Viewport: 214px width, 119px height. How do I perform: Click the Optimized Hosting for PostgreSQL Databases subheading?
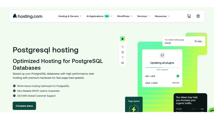pos(58,64)
